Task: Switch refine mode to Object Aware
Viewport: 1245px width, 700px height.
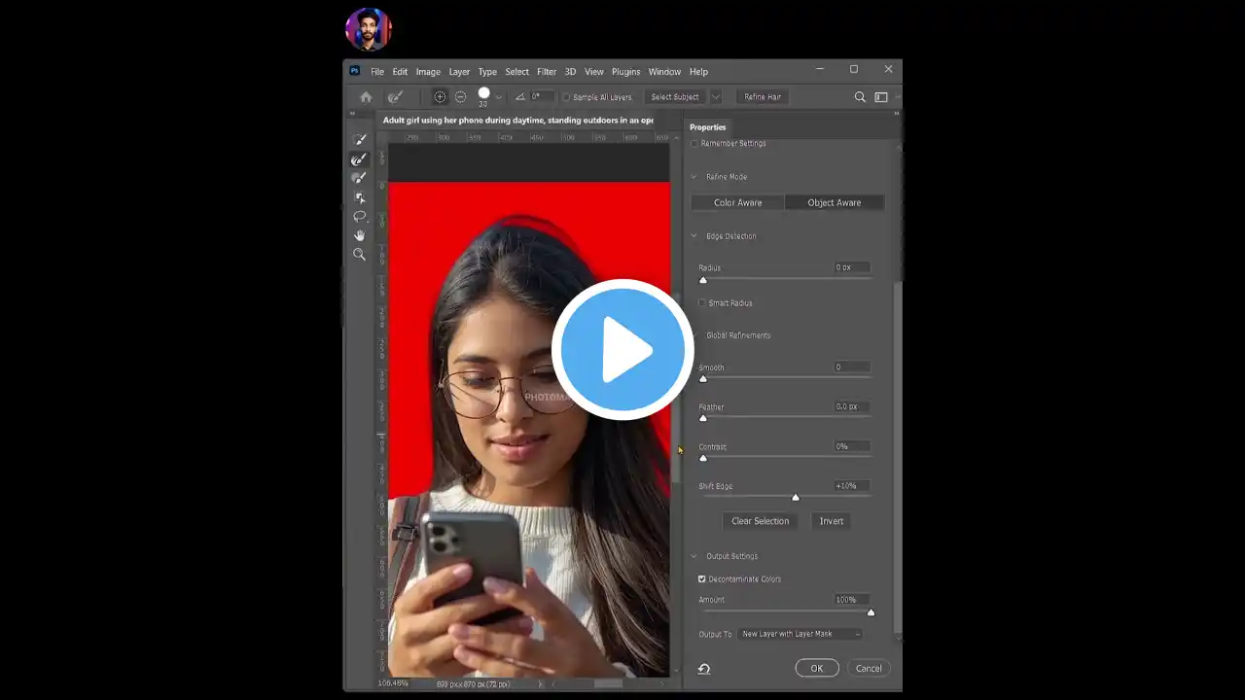Action: pyautogui.click(x=835, y=203)
